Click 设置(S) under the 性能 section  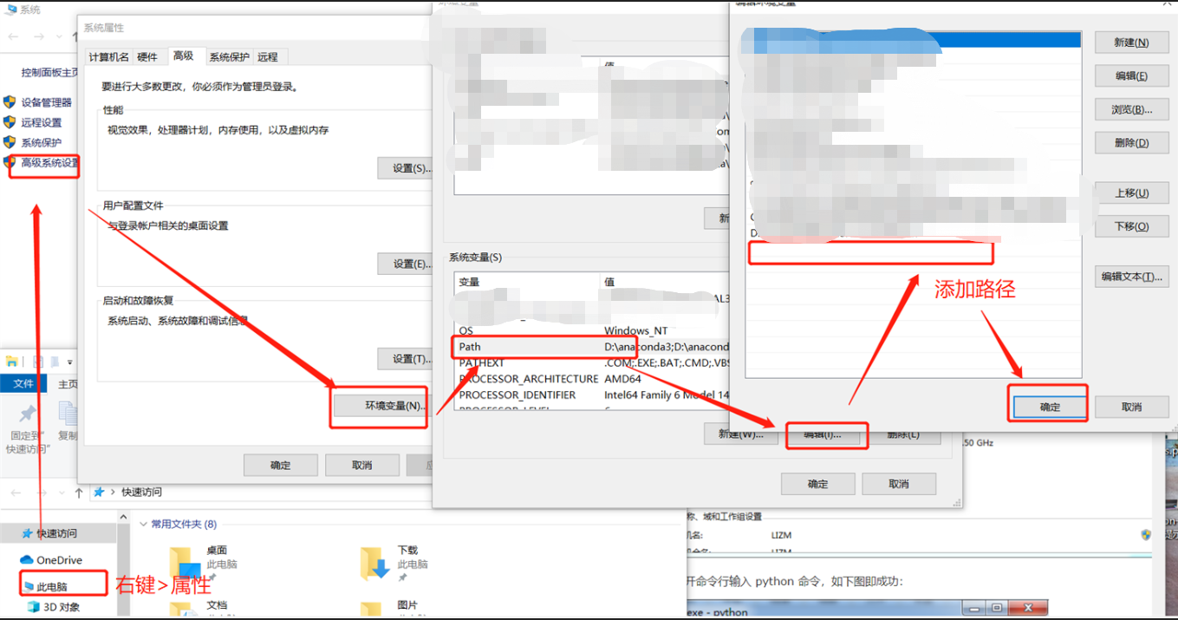pos(406,168)
